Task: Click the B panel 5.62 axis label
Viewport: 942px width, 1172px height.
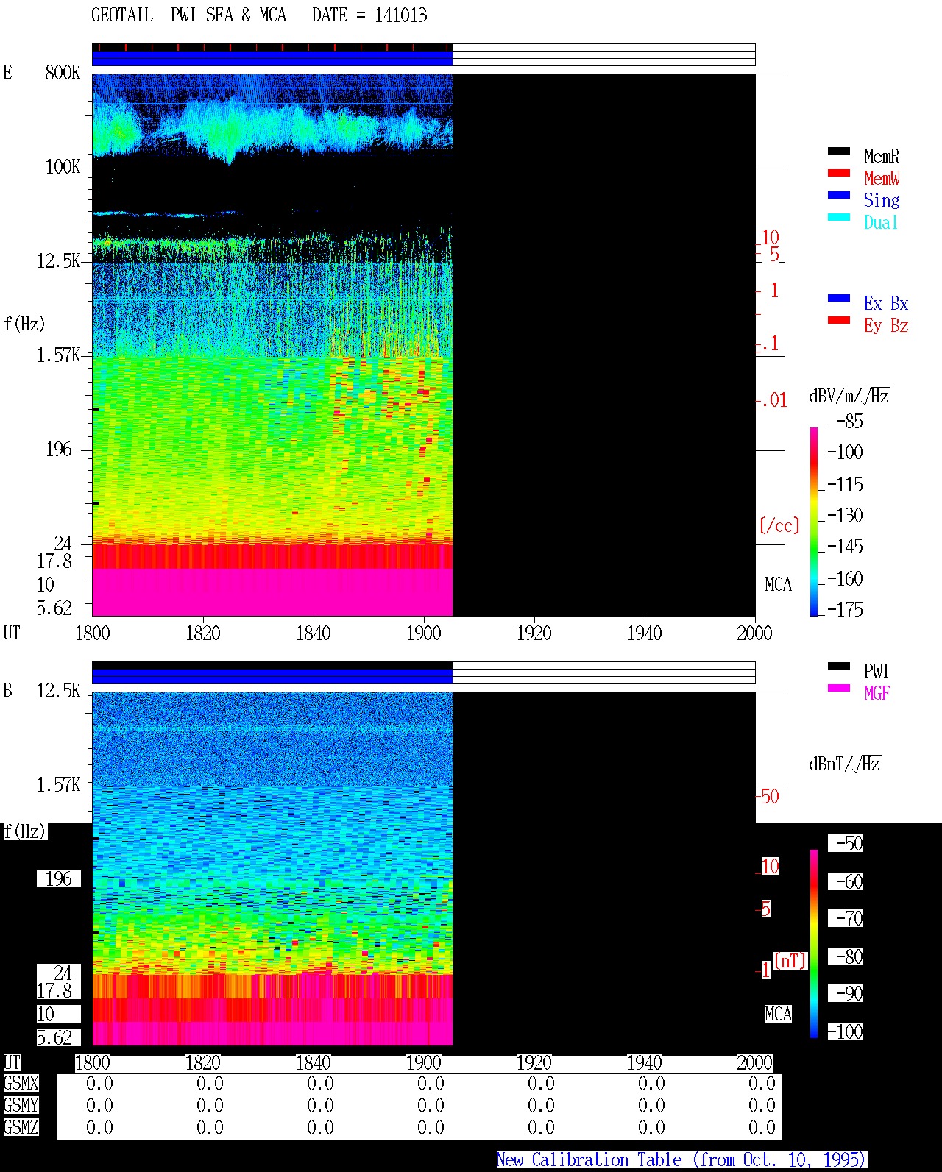Action: pyautogui.click(x=54, y=1037)
